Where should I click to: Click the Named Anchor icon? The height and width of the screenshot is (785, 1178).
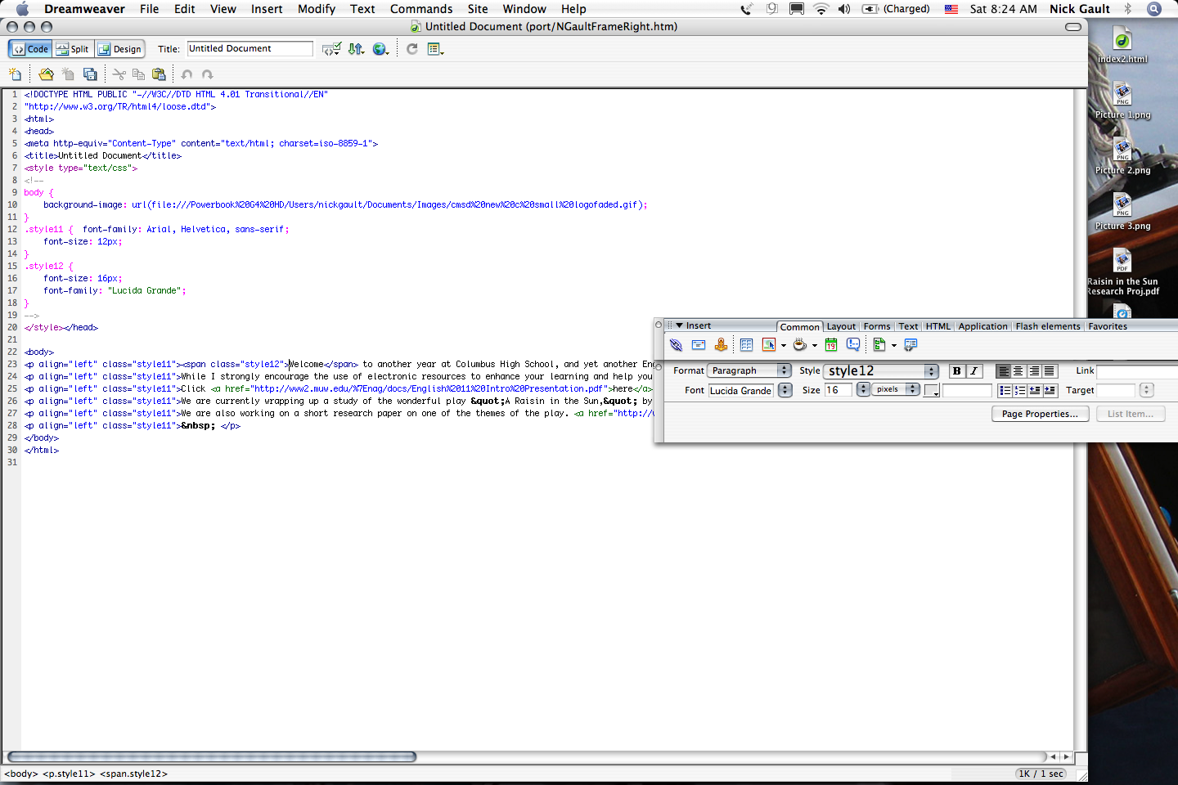(x=721, y=345)
